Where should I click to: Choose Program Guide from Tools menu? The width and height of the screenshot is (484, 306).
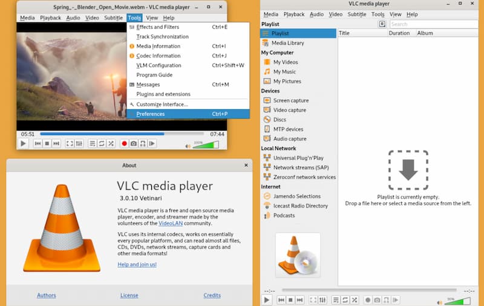click(x=188, y=74)
